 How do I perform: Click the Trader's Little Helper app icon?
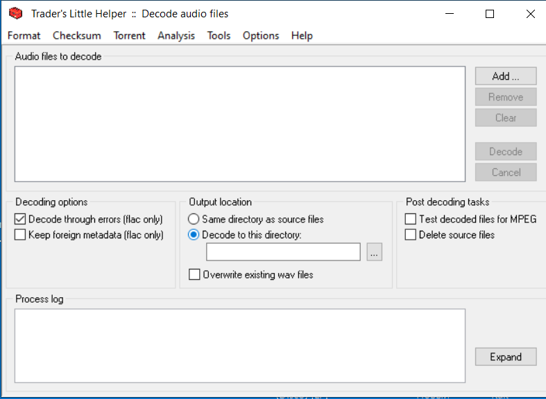pos(15,14)
